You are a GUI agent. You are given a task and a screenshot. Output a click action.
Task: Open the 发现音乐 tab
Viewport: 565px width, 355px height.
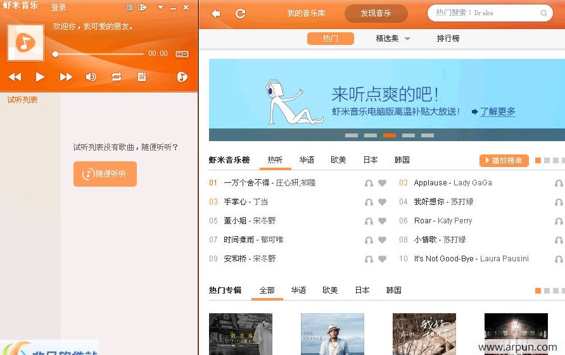[x=376, y=13]
